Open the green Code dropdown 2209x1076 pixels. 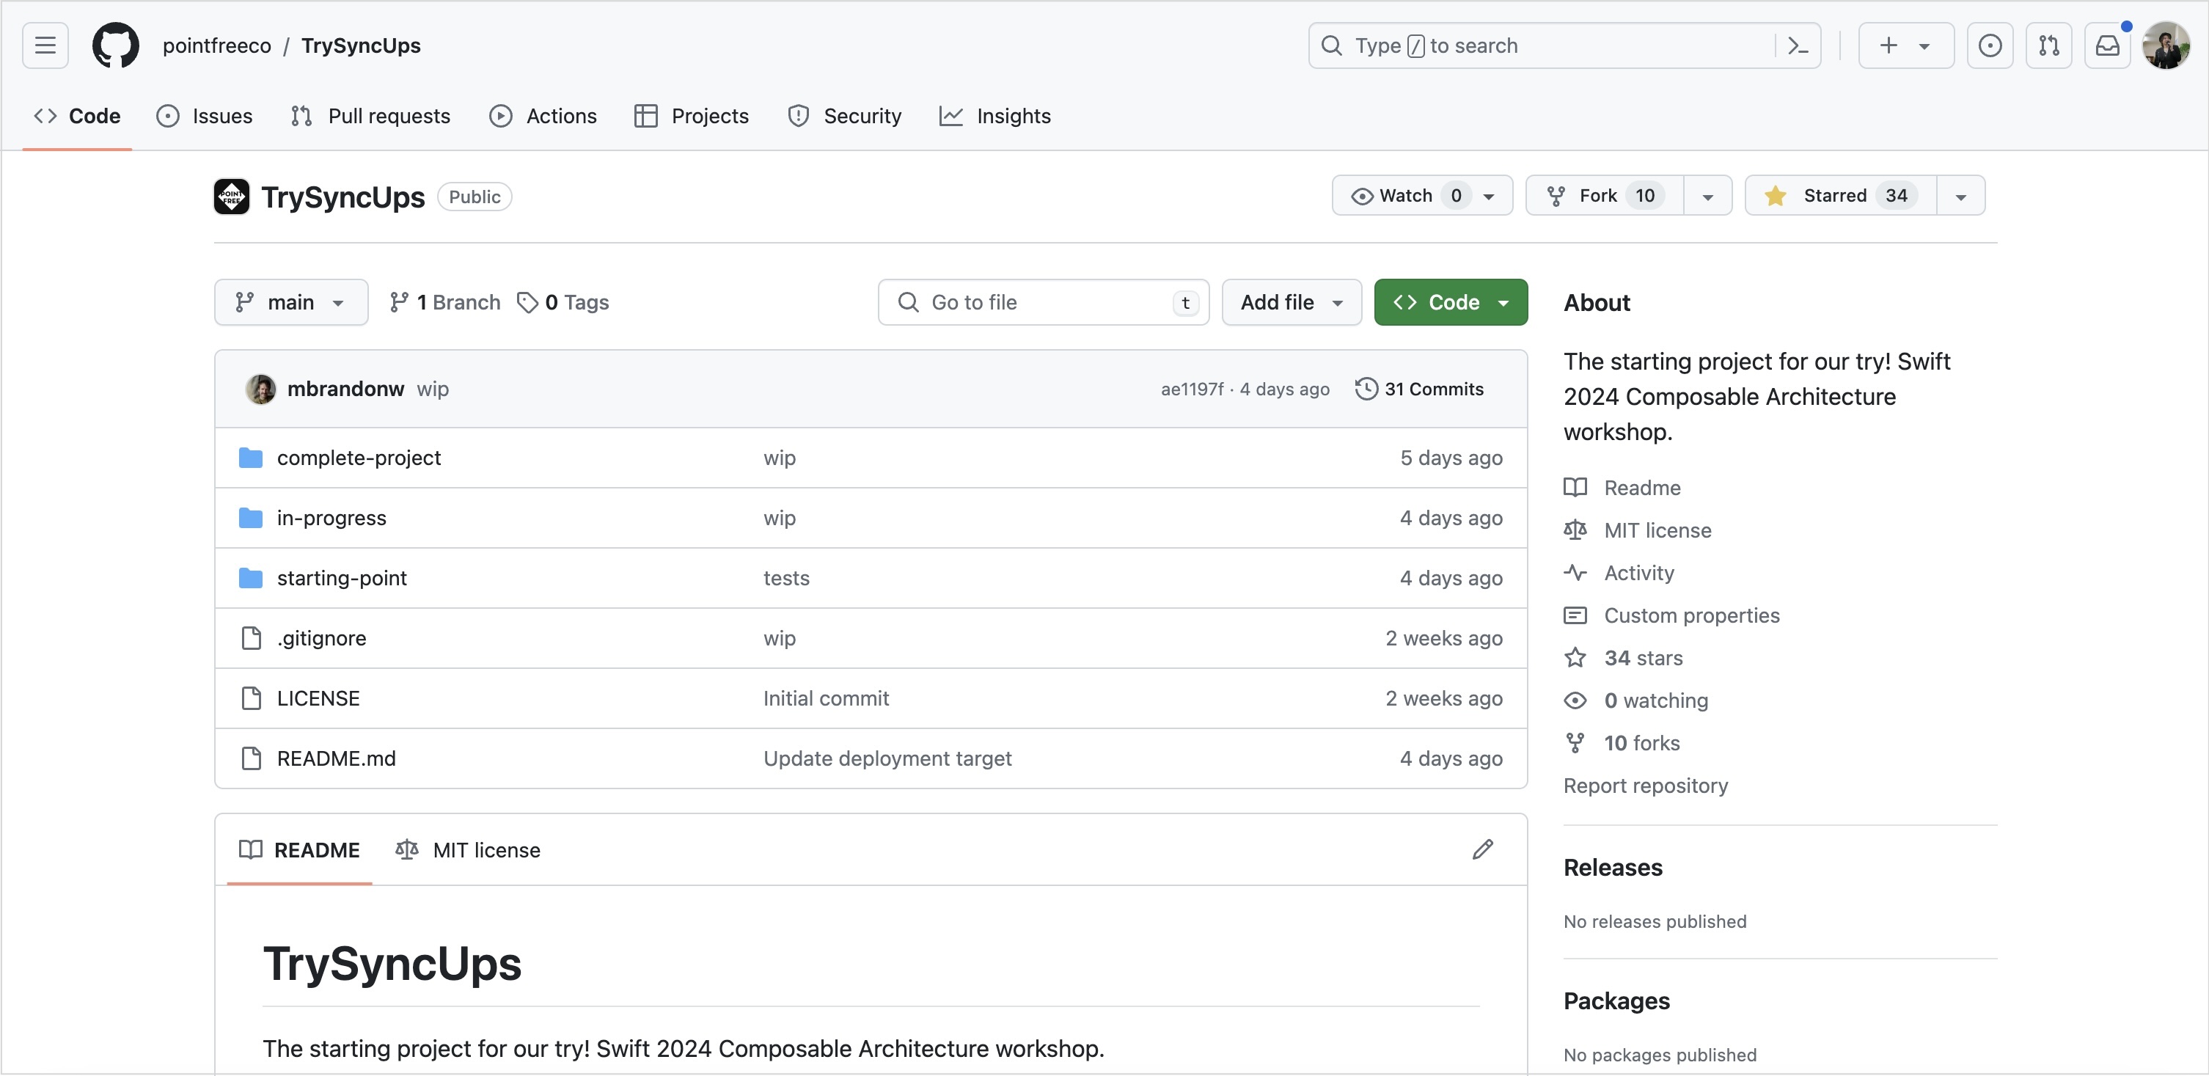tap(1450, 301)
